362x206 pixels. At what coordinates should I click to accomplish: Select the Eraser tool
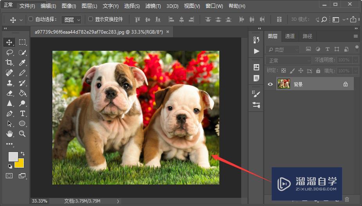pyautogui.click(x=9, y=93)
